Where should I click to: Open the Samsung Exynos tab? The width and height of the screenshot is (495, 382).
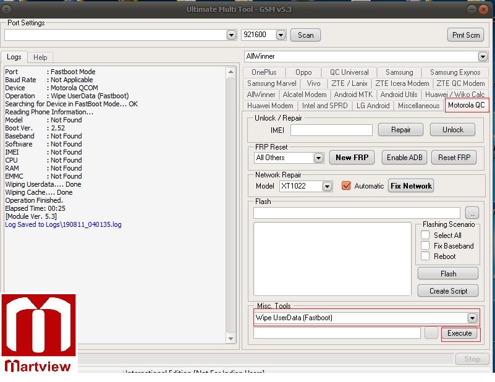click(x=455, y=72)
